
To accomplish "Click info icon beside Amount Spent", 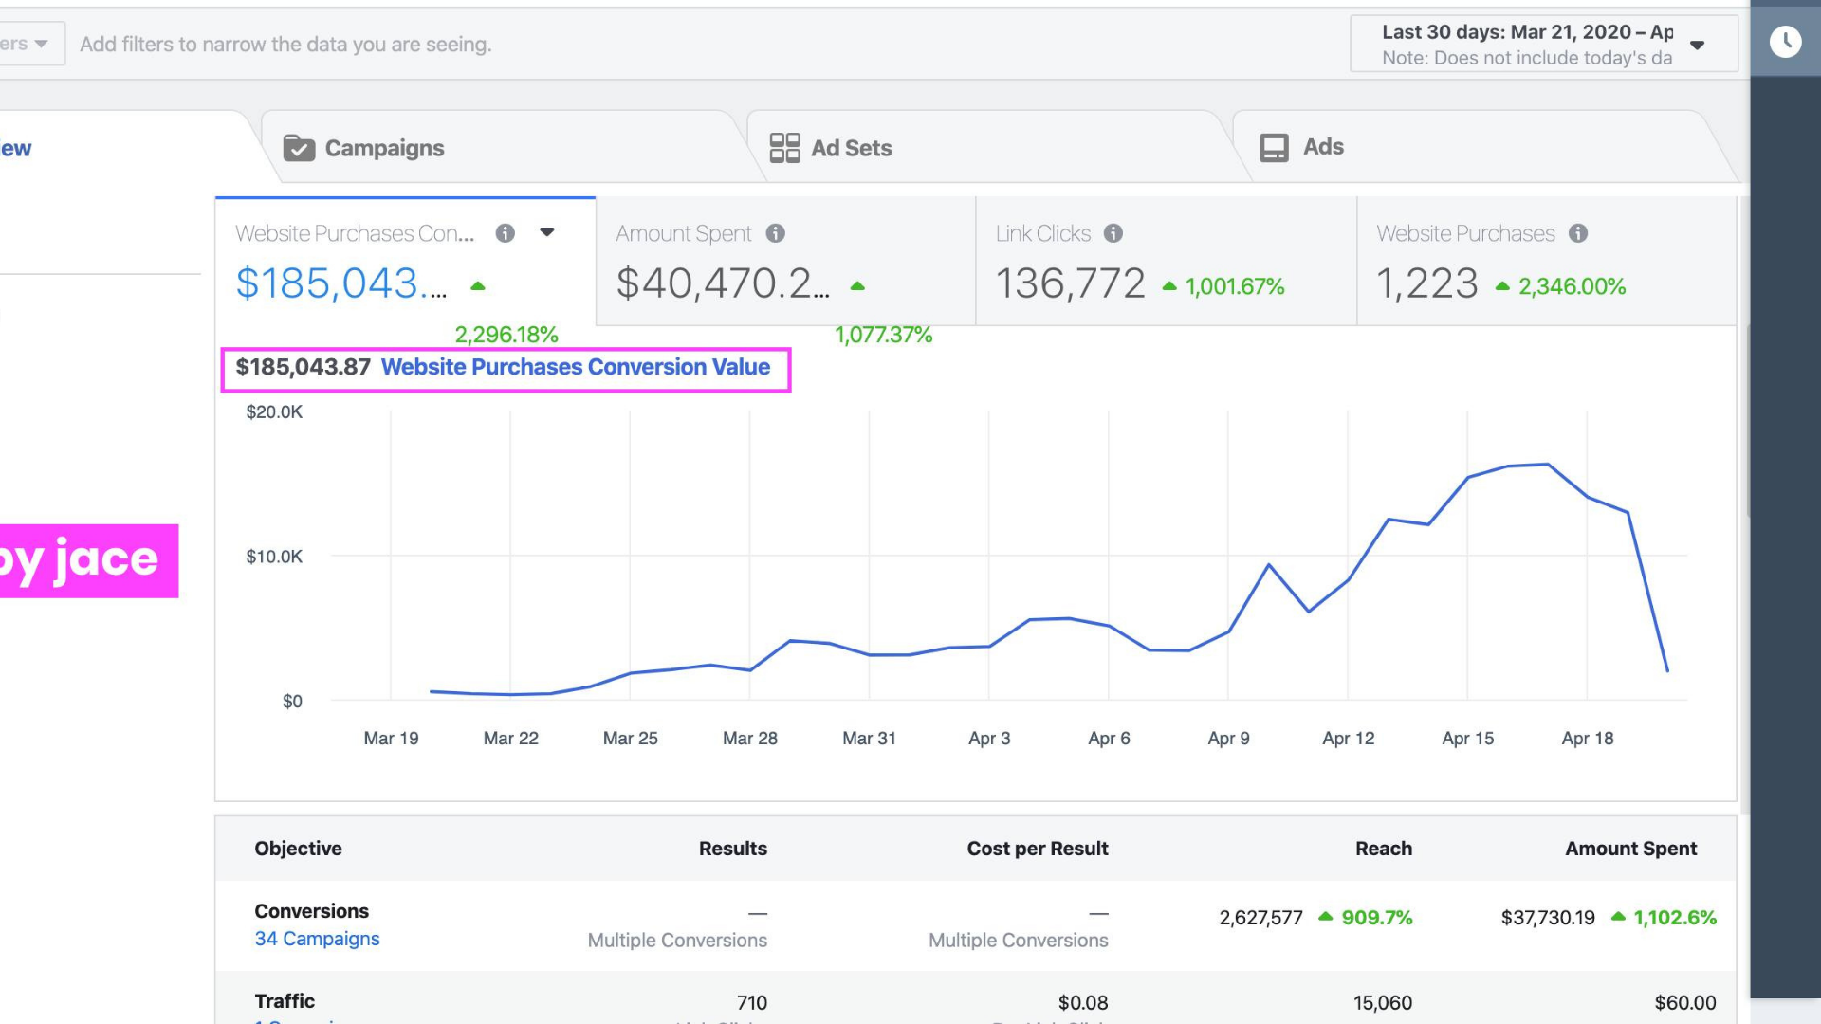I will click(x=776, y=233).
